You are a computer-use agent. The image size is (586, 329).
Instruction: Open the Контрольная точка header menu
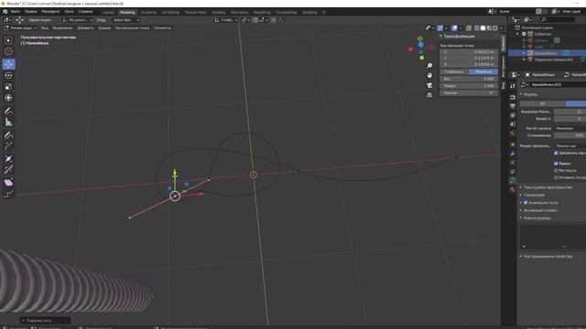[132, 28]
